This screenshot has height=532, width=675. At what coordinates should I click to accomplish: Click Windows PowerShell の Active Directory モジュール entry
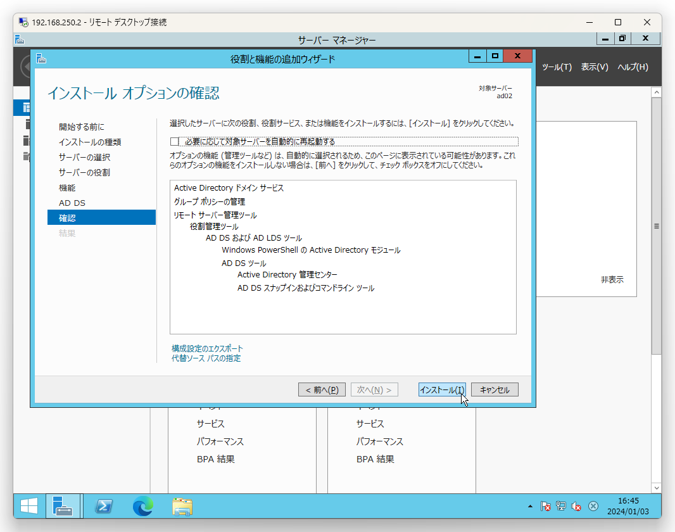(311, 250)
